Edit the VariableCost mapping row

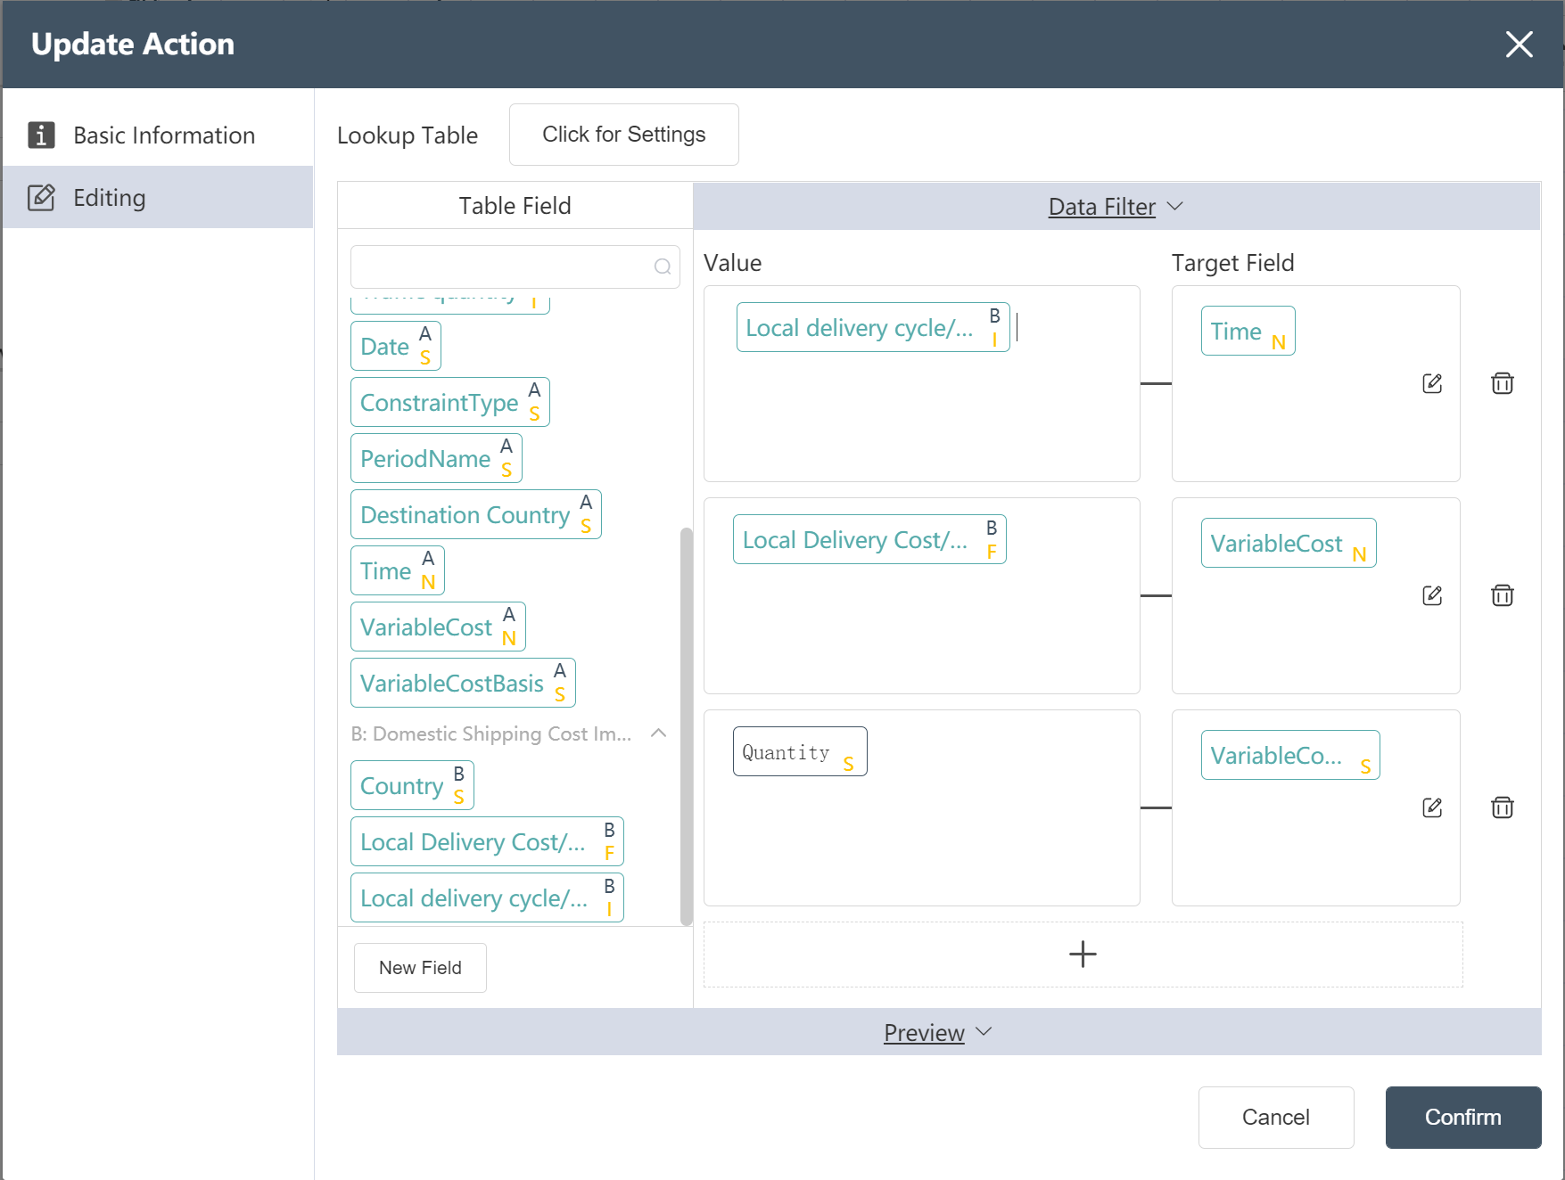[x=1432, y=595]
